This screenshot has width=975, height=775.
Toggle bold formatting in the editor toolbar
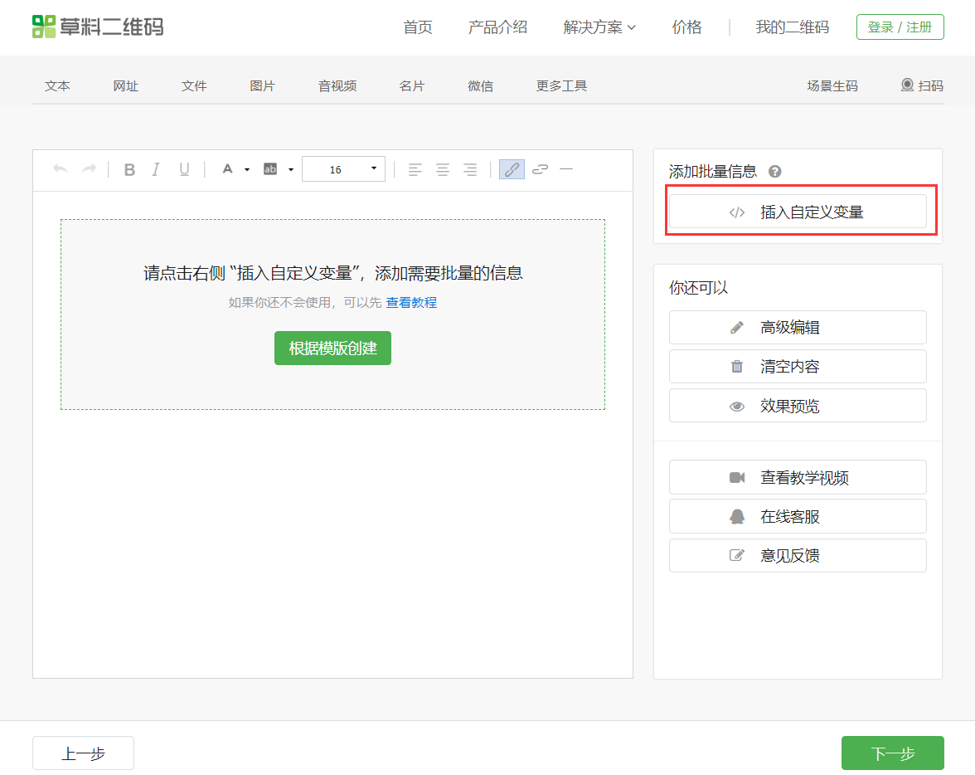click(x=129, y=170)
